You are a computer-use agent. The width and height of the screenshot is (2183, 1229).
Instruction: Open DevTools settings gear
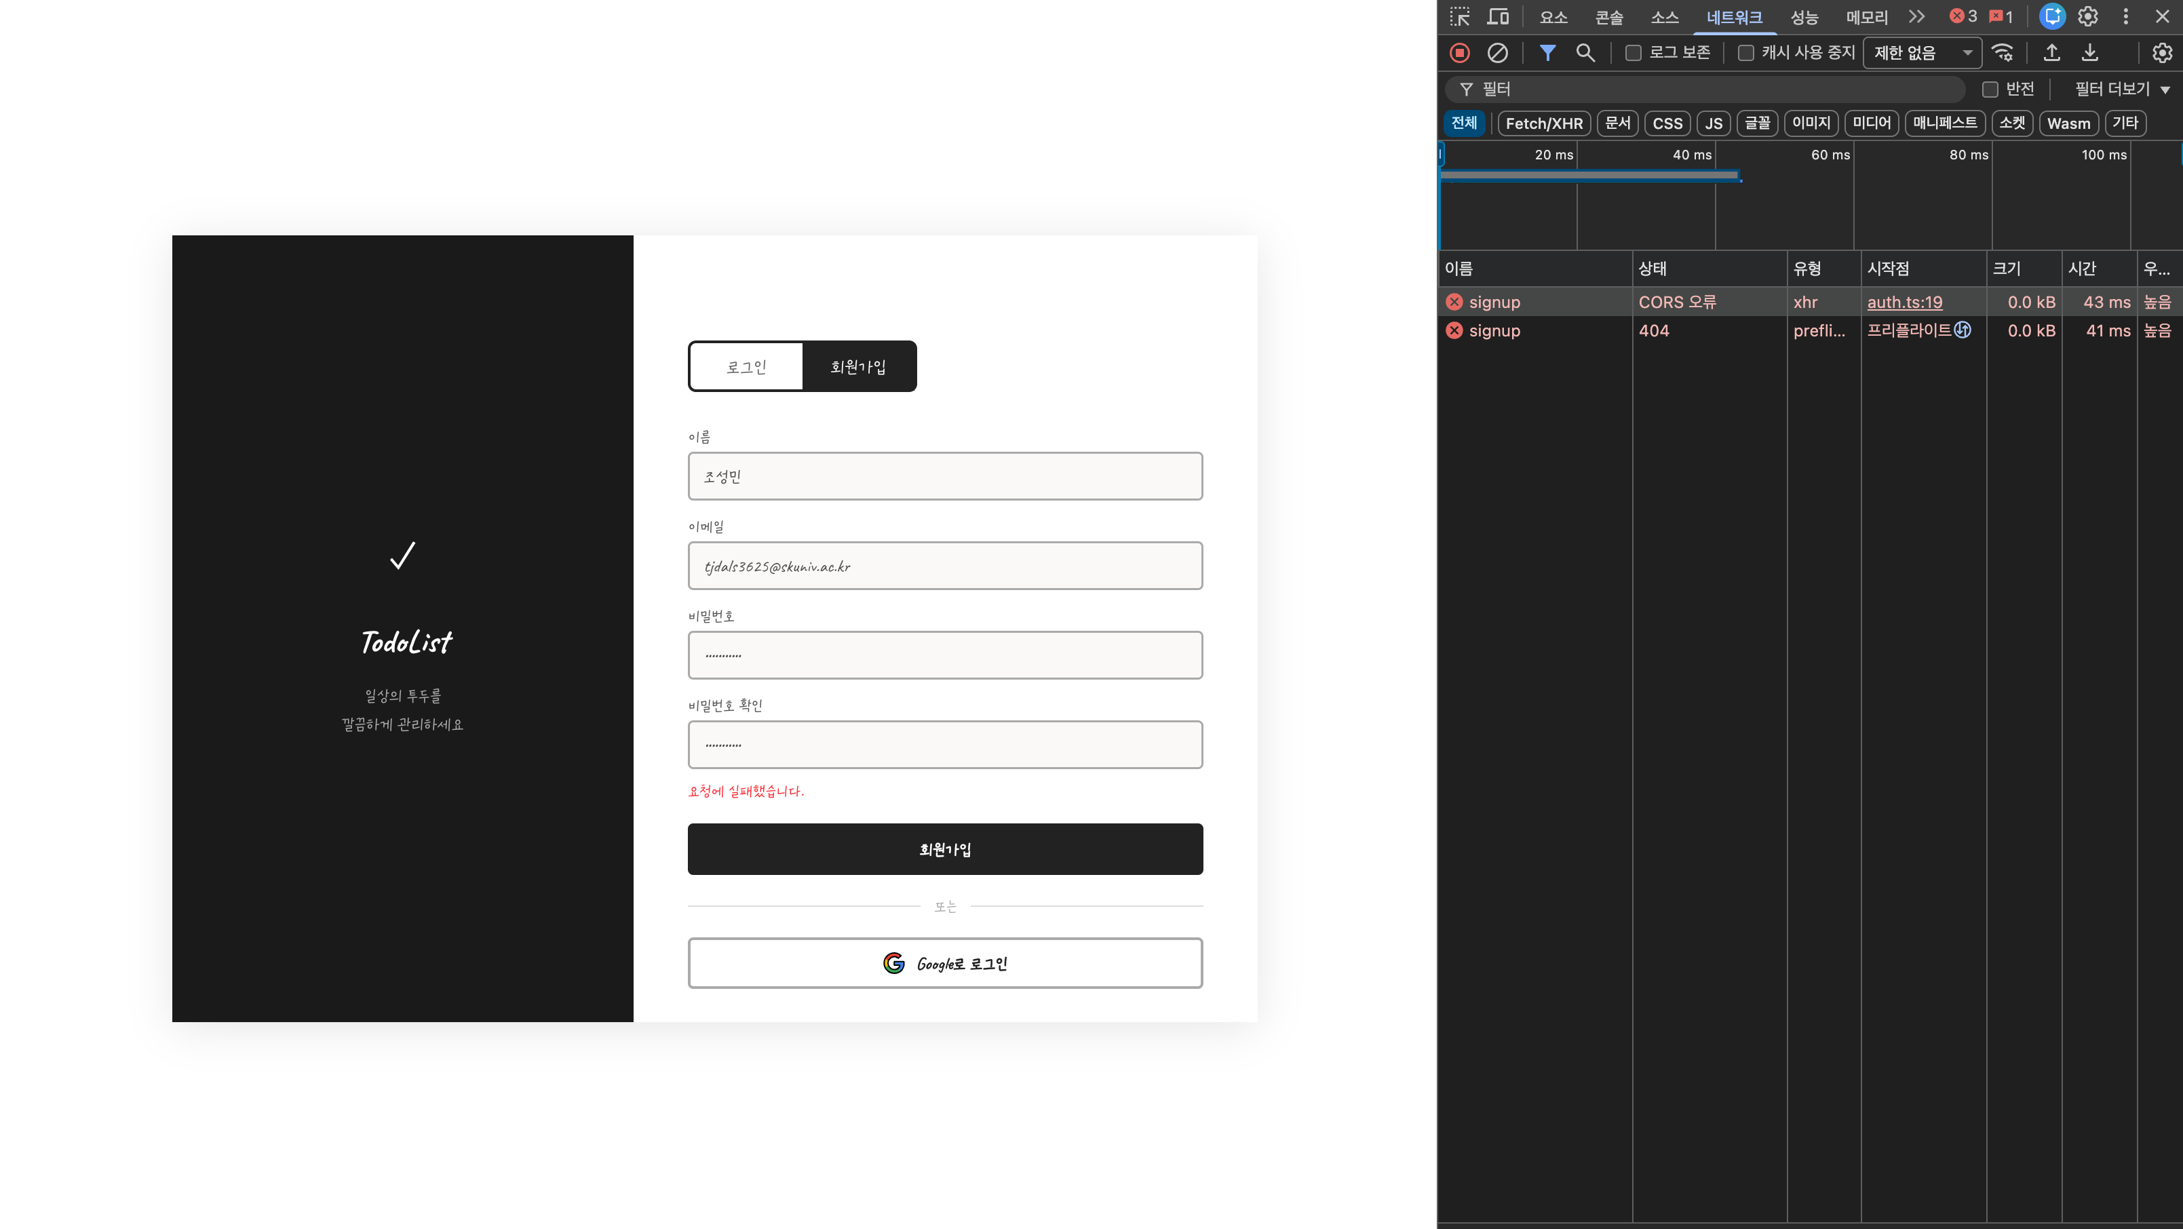coord(2088,17)
